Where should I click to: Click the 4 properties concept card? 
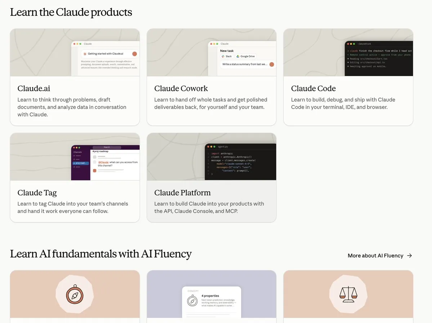(211, 302)
